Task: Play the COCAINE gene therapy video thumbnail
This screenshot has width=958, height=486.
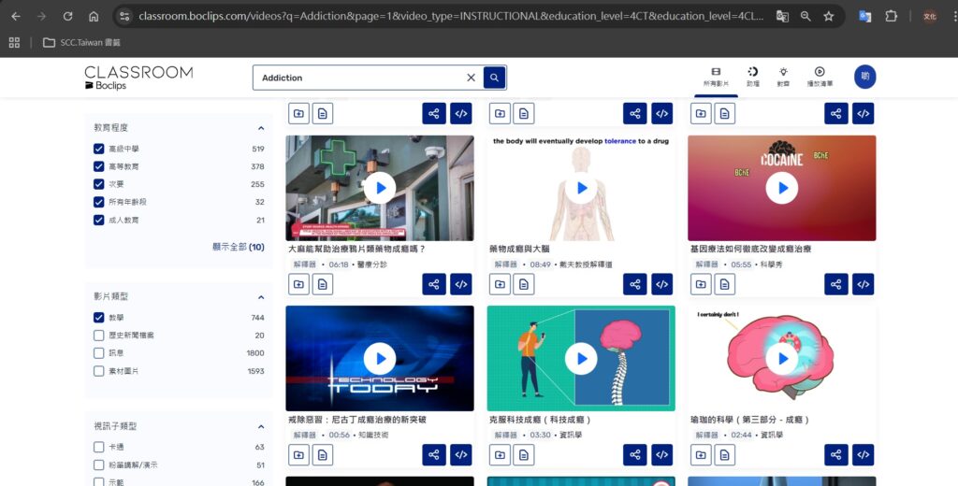Action: [x=781, y=188]
